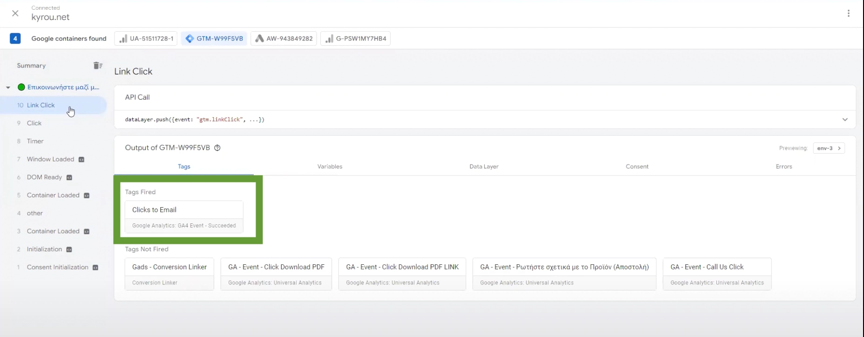Open the GA - Event - Call Us Click card
864x337 pixels.
(x=717, y=274)
